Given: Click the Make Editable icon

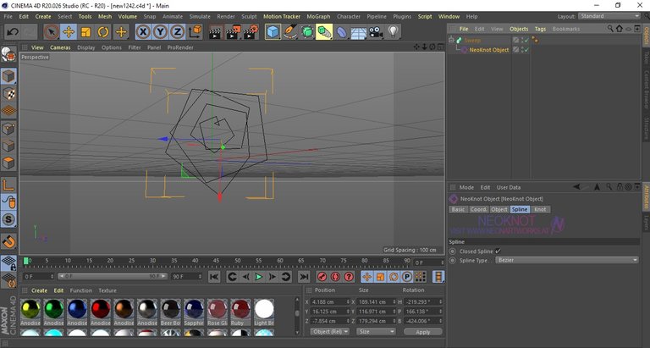Looking at the screenshot, I should pos(8,54).
